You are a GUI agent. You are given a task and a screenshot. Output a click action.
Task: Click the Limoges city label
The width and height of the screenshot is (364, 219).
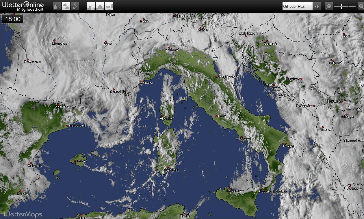pos(60,44)
